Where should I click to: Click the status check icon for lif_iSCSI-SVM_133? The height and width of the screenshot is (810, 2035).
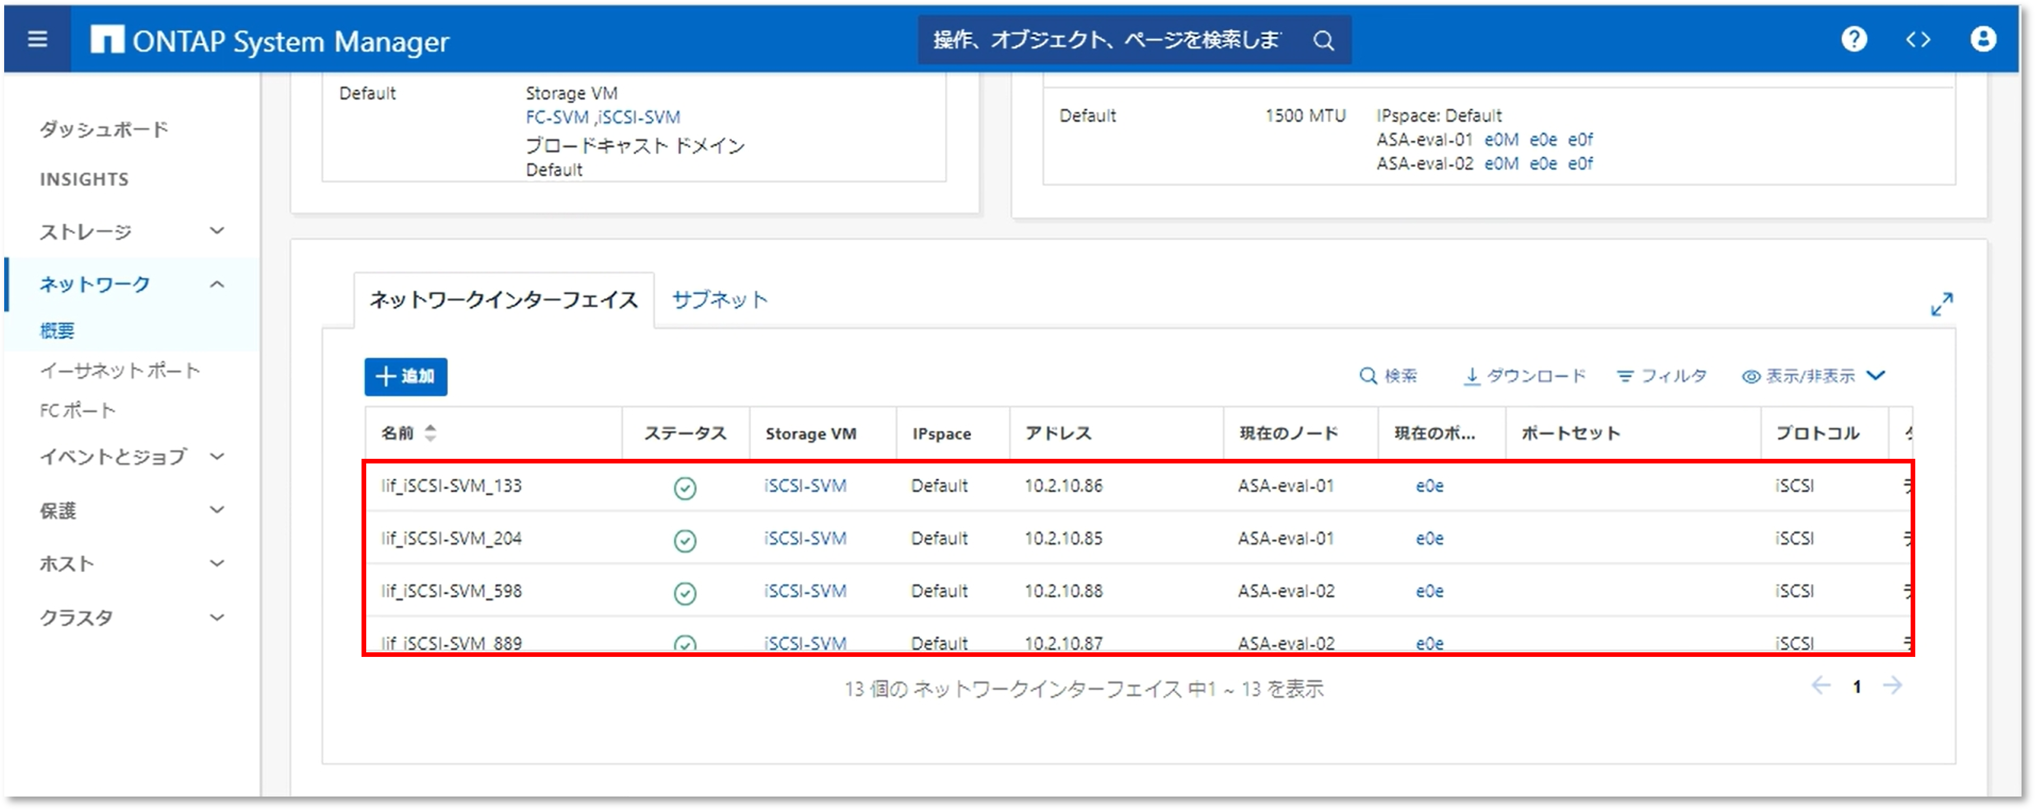point(684,488)
